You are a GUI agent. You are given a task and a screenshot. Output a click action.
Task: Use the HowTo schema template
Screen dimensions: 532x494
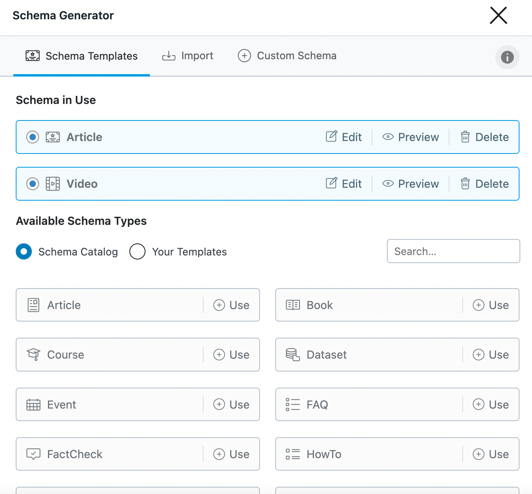tap(491, 454)
